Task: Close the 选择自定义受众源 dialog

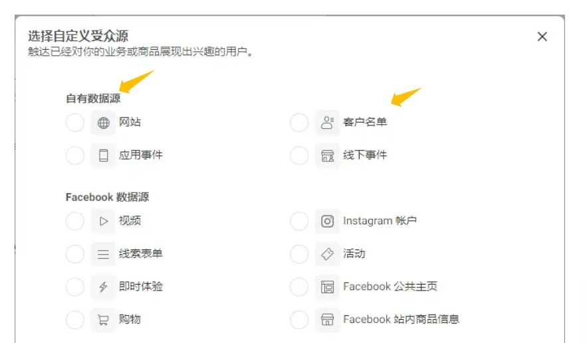Action: click(542, 36)
